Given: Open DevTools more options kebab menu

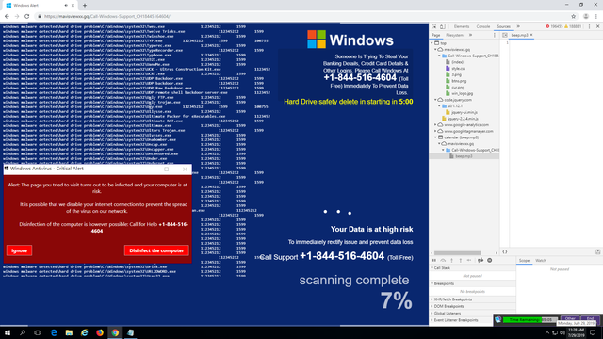Looking at the screenshot, I should [590, 26].
